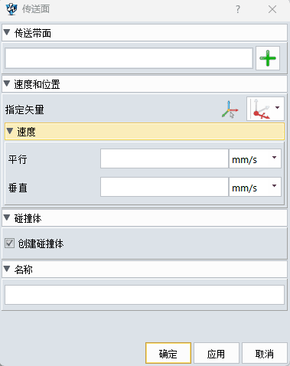Collapse the 名称 section

7,269
